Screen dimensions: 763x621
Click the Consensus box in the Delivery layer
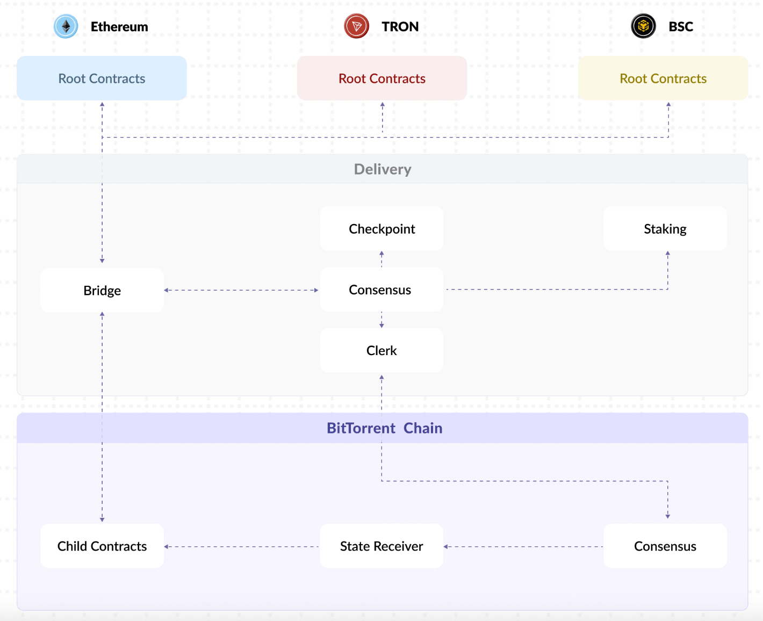click(x=381, y=290)
